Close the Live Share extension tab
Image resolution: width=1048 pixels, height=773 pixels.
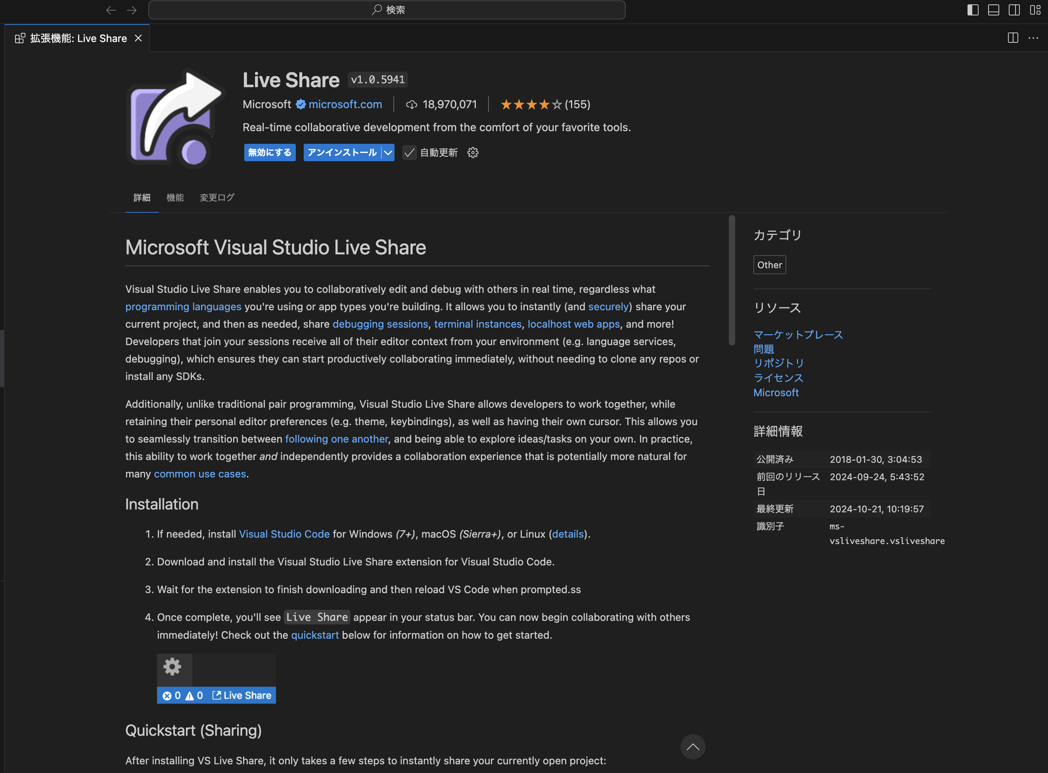138,38
